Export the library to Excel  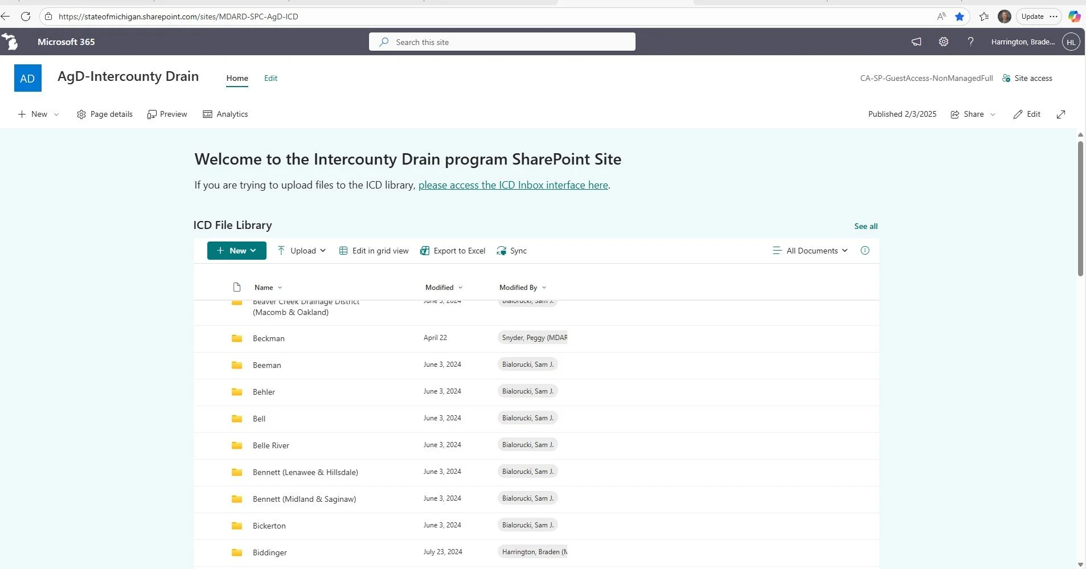click(x=452, y=251)
